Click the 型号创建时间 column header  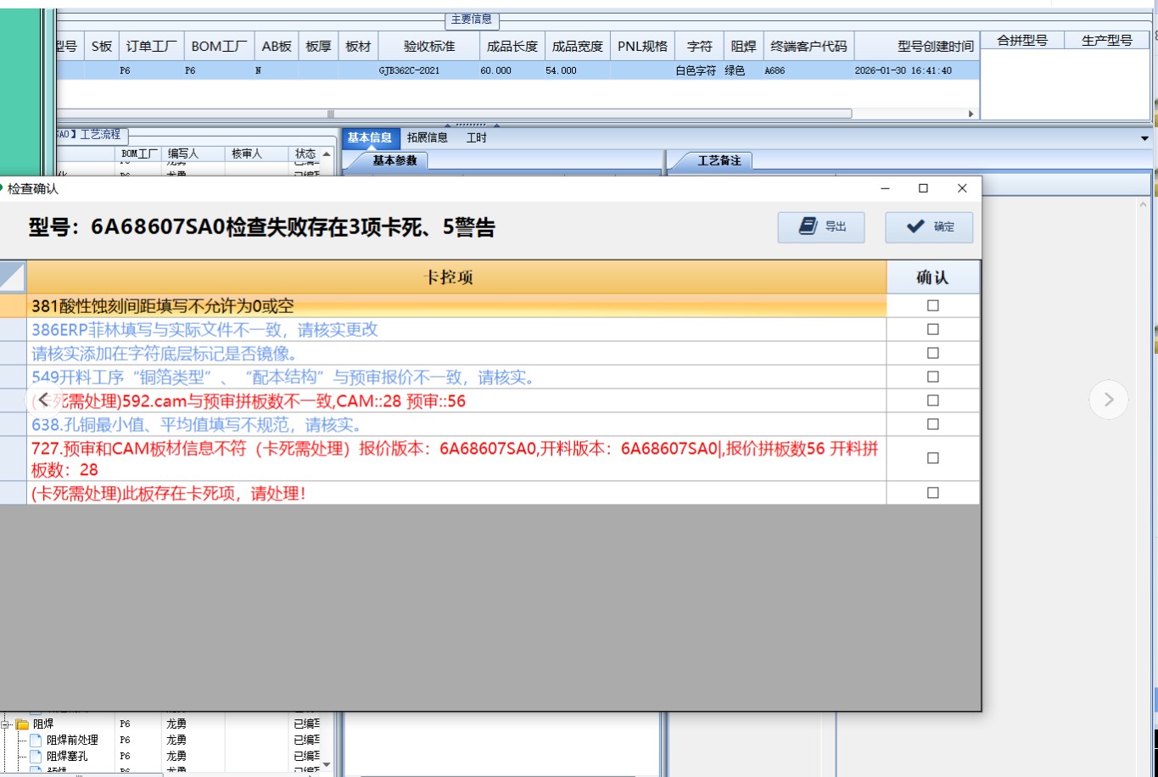tap(918, 47)
